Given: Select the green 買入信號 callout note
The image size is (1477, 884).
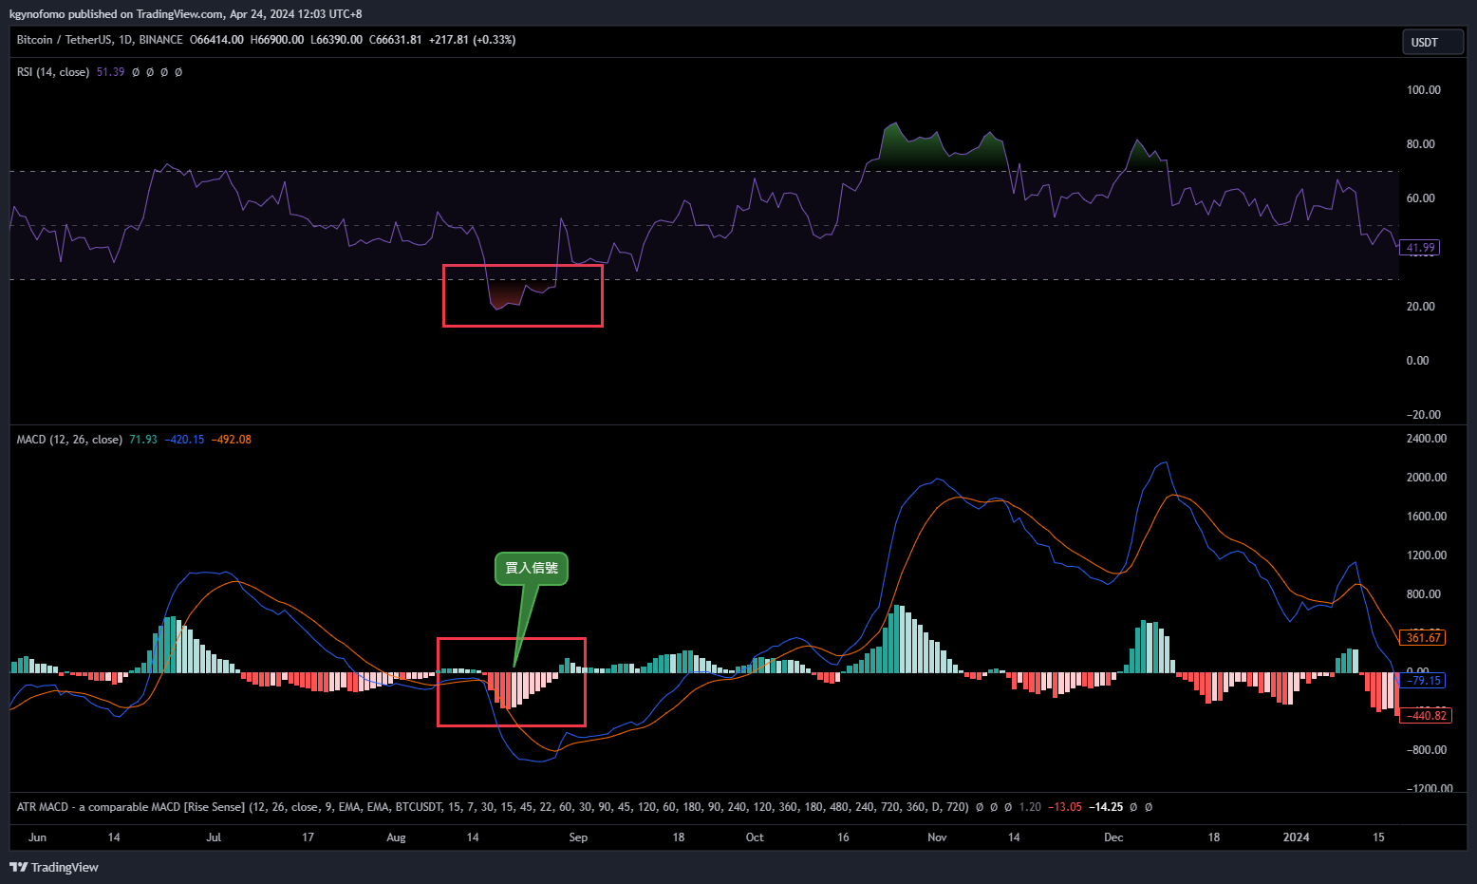Looking at the screenshot, I should pyautogui.click(x=532, y=569).
